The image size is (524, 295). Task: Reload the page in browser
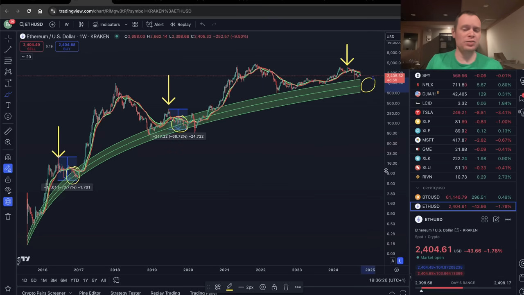29,11
